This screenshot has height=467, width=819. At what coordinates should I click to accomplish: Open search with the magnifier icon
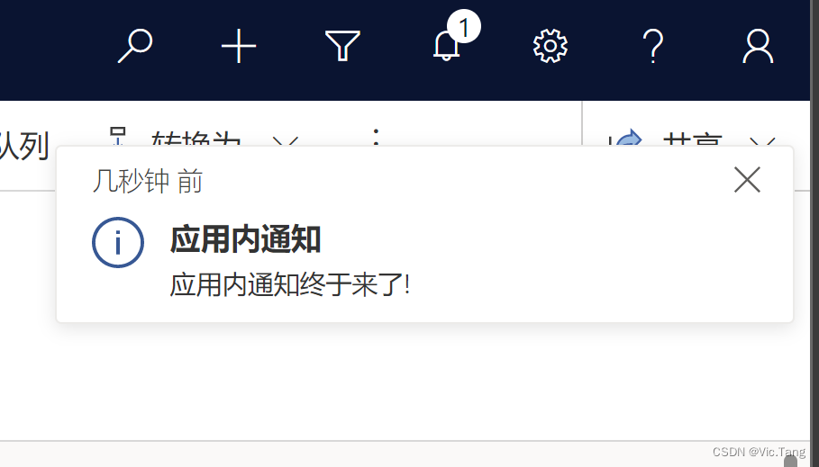(x=135, y=47)
